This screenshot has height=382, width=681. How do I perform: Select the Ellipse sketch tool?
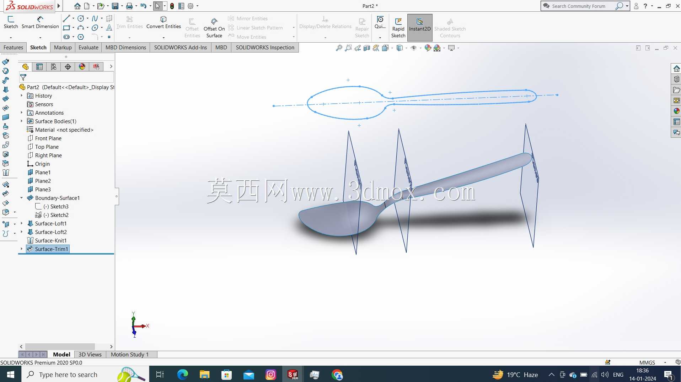click(x=95, y=28)
